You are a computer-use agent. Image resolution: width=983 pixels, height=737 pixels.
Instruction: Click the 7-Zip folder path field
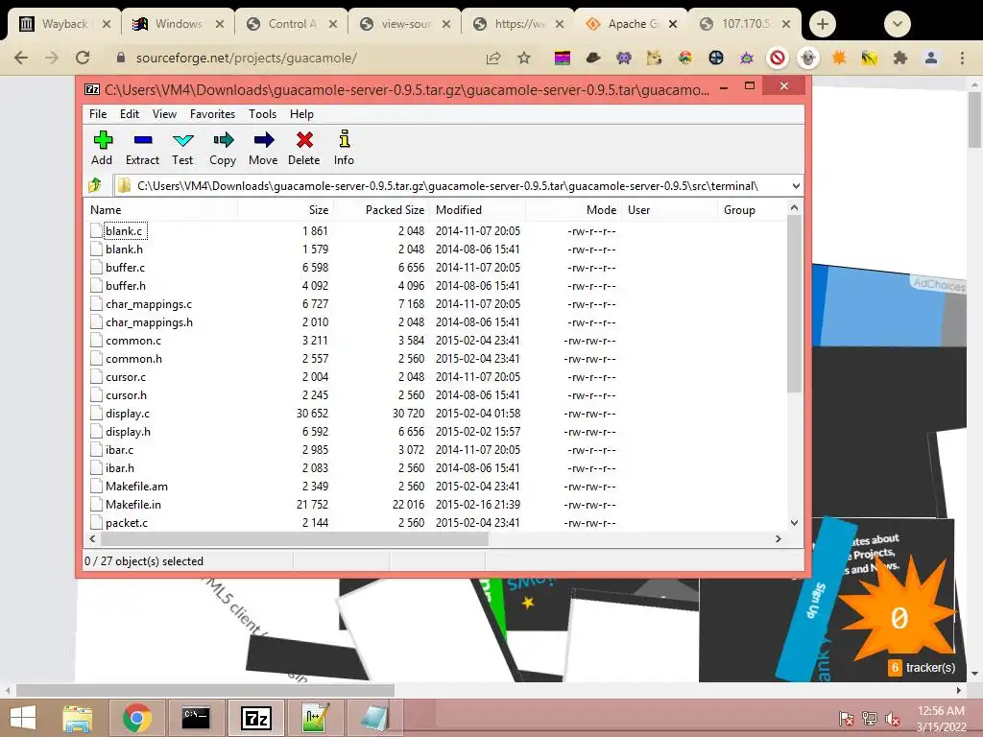coord(456,186)
